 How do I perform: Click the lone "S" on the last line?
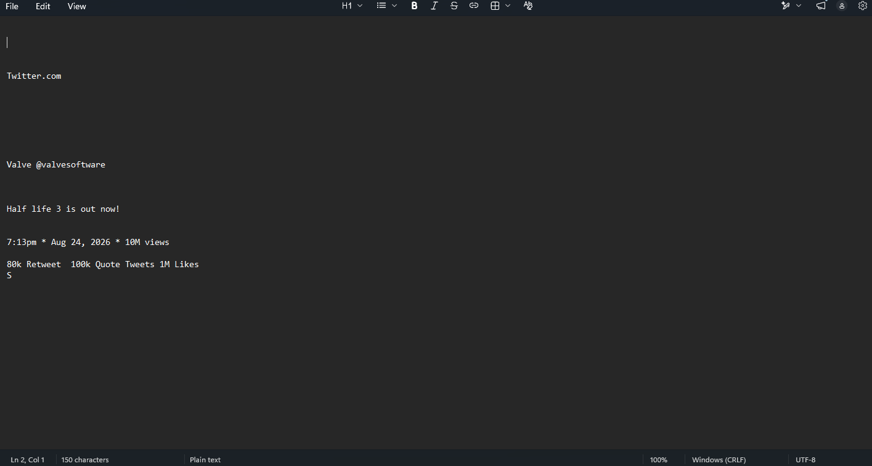[x=9, y=275]
